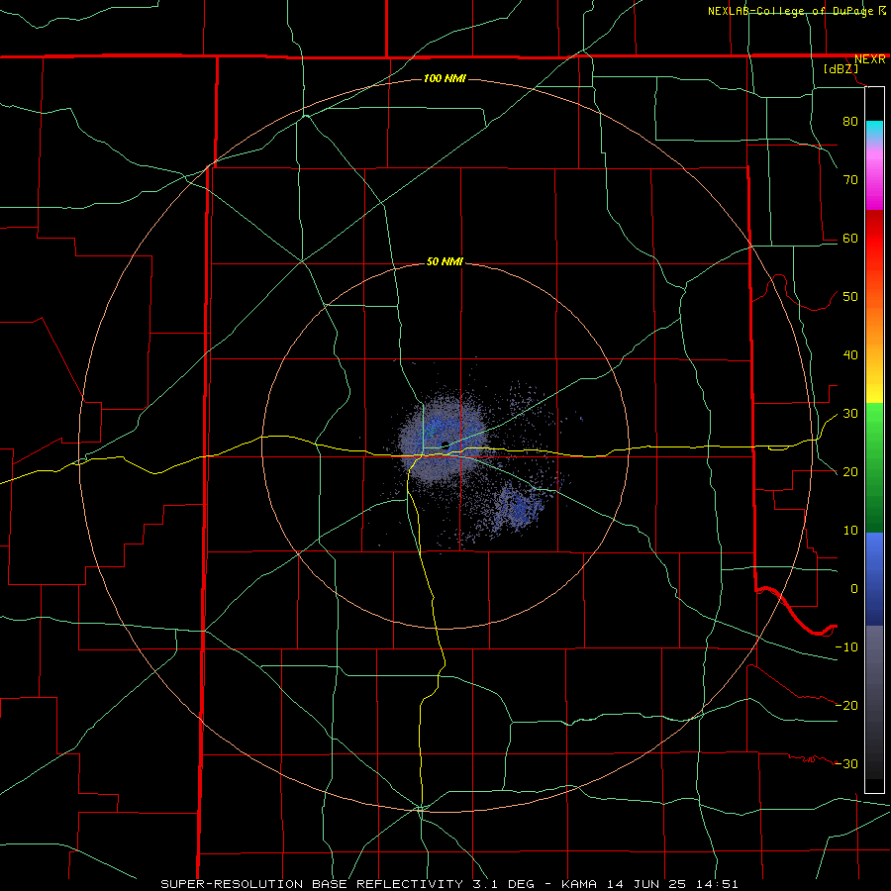Image resolution: width=891 pixels, height=891 pixels.
Task: Click the 10 value on the dBZ scale
Action: (x=850, y=531)
